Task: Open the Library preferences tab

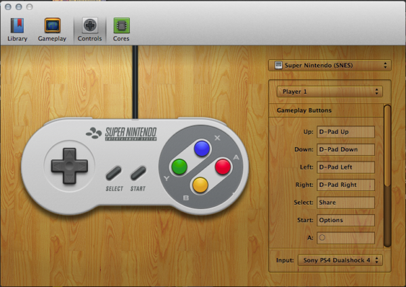Action: click(x=17, y=30)
